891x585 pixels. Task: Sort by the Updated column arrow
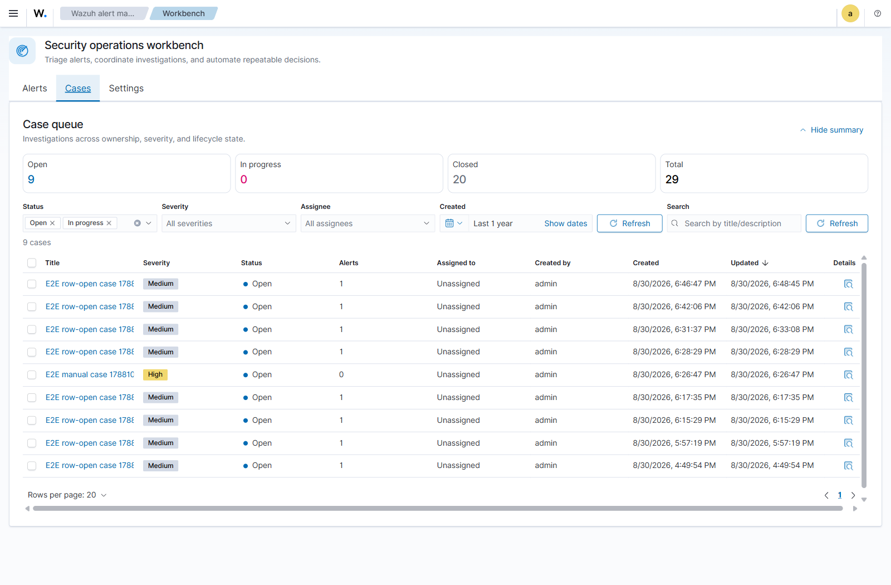[x=765, y=263]
